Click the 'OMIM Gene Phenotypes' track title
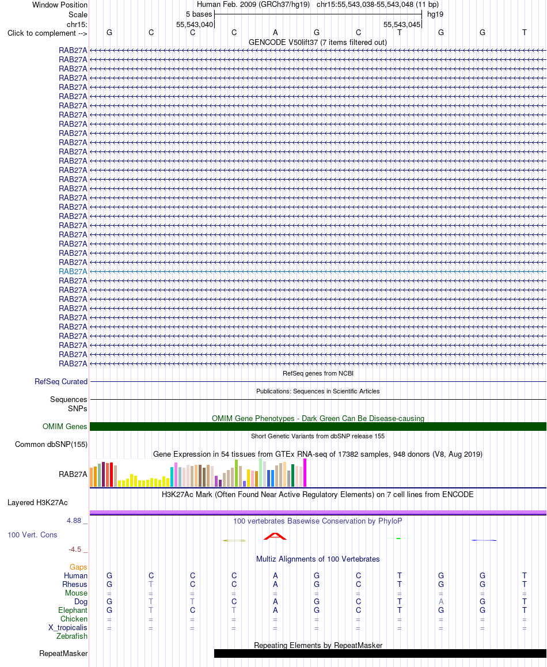547x667 pixels. coord(318,418)
